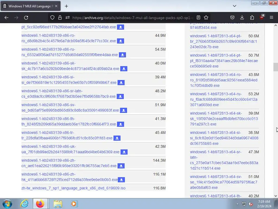
Task: Download x86 tr-tr kb2483139 file icon
Action: [x=117, y=138]
